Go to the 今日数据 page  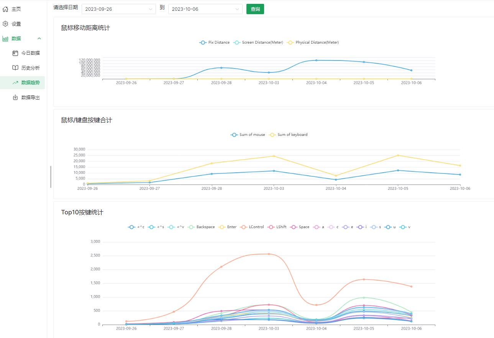(x=30, y=53)
